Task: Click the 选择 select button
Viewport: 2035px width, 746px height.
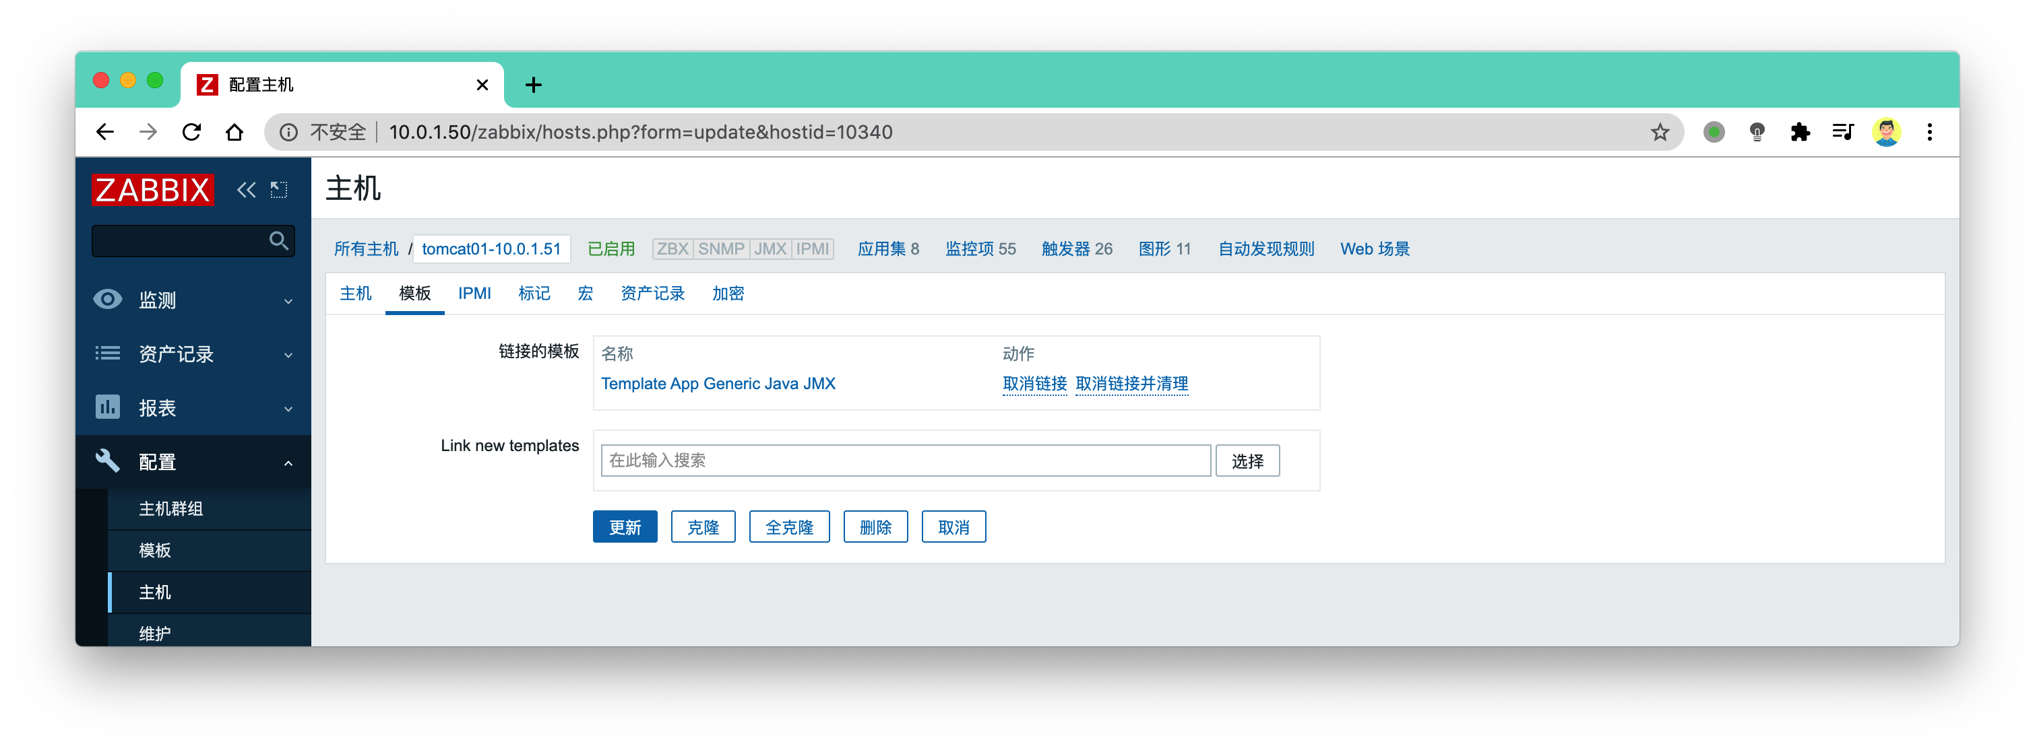Action: tap(1247, 461)
